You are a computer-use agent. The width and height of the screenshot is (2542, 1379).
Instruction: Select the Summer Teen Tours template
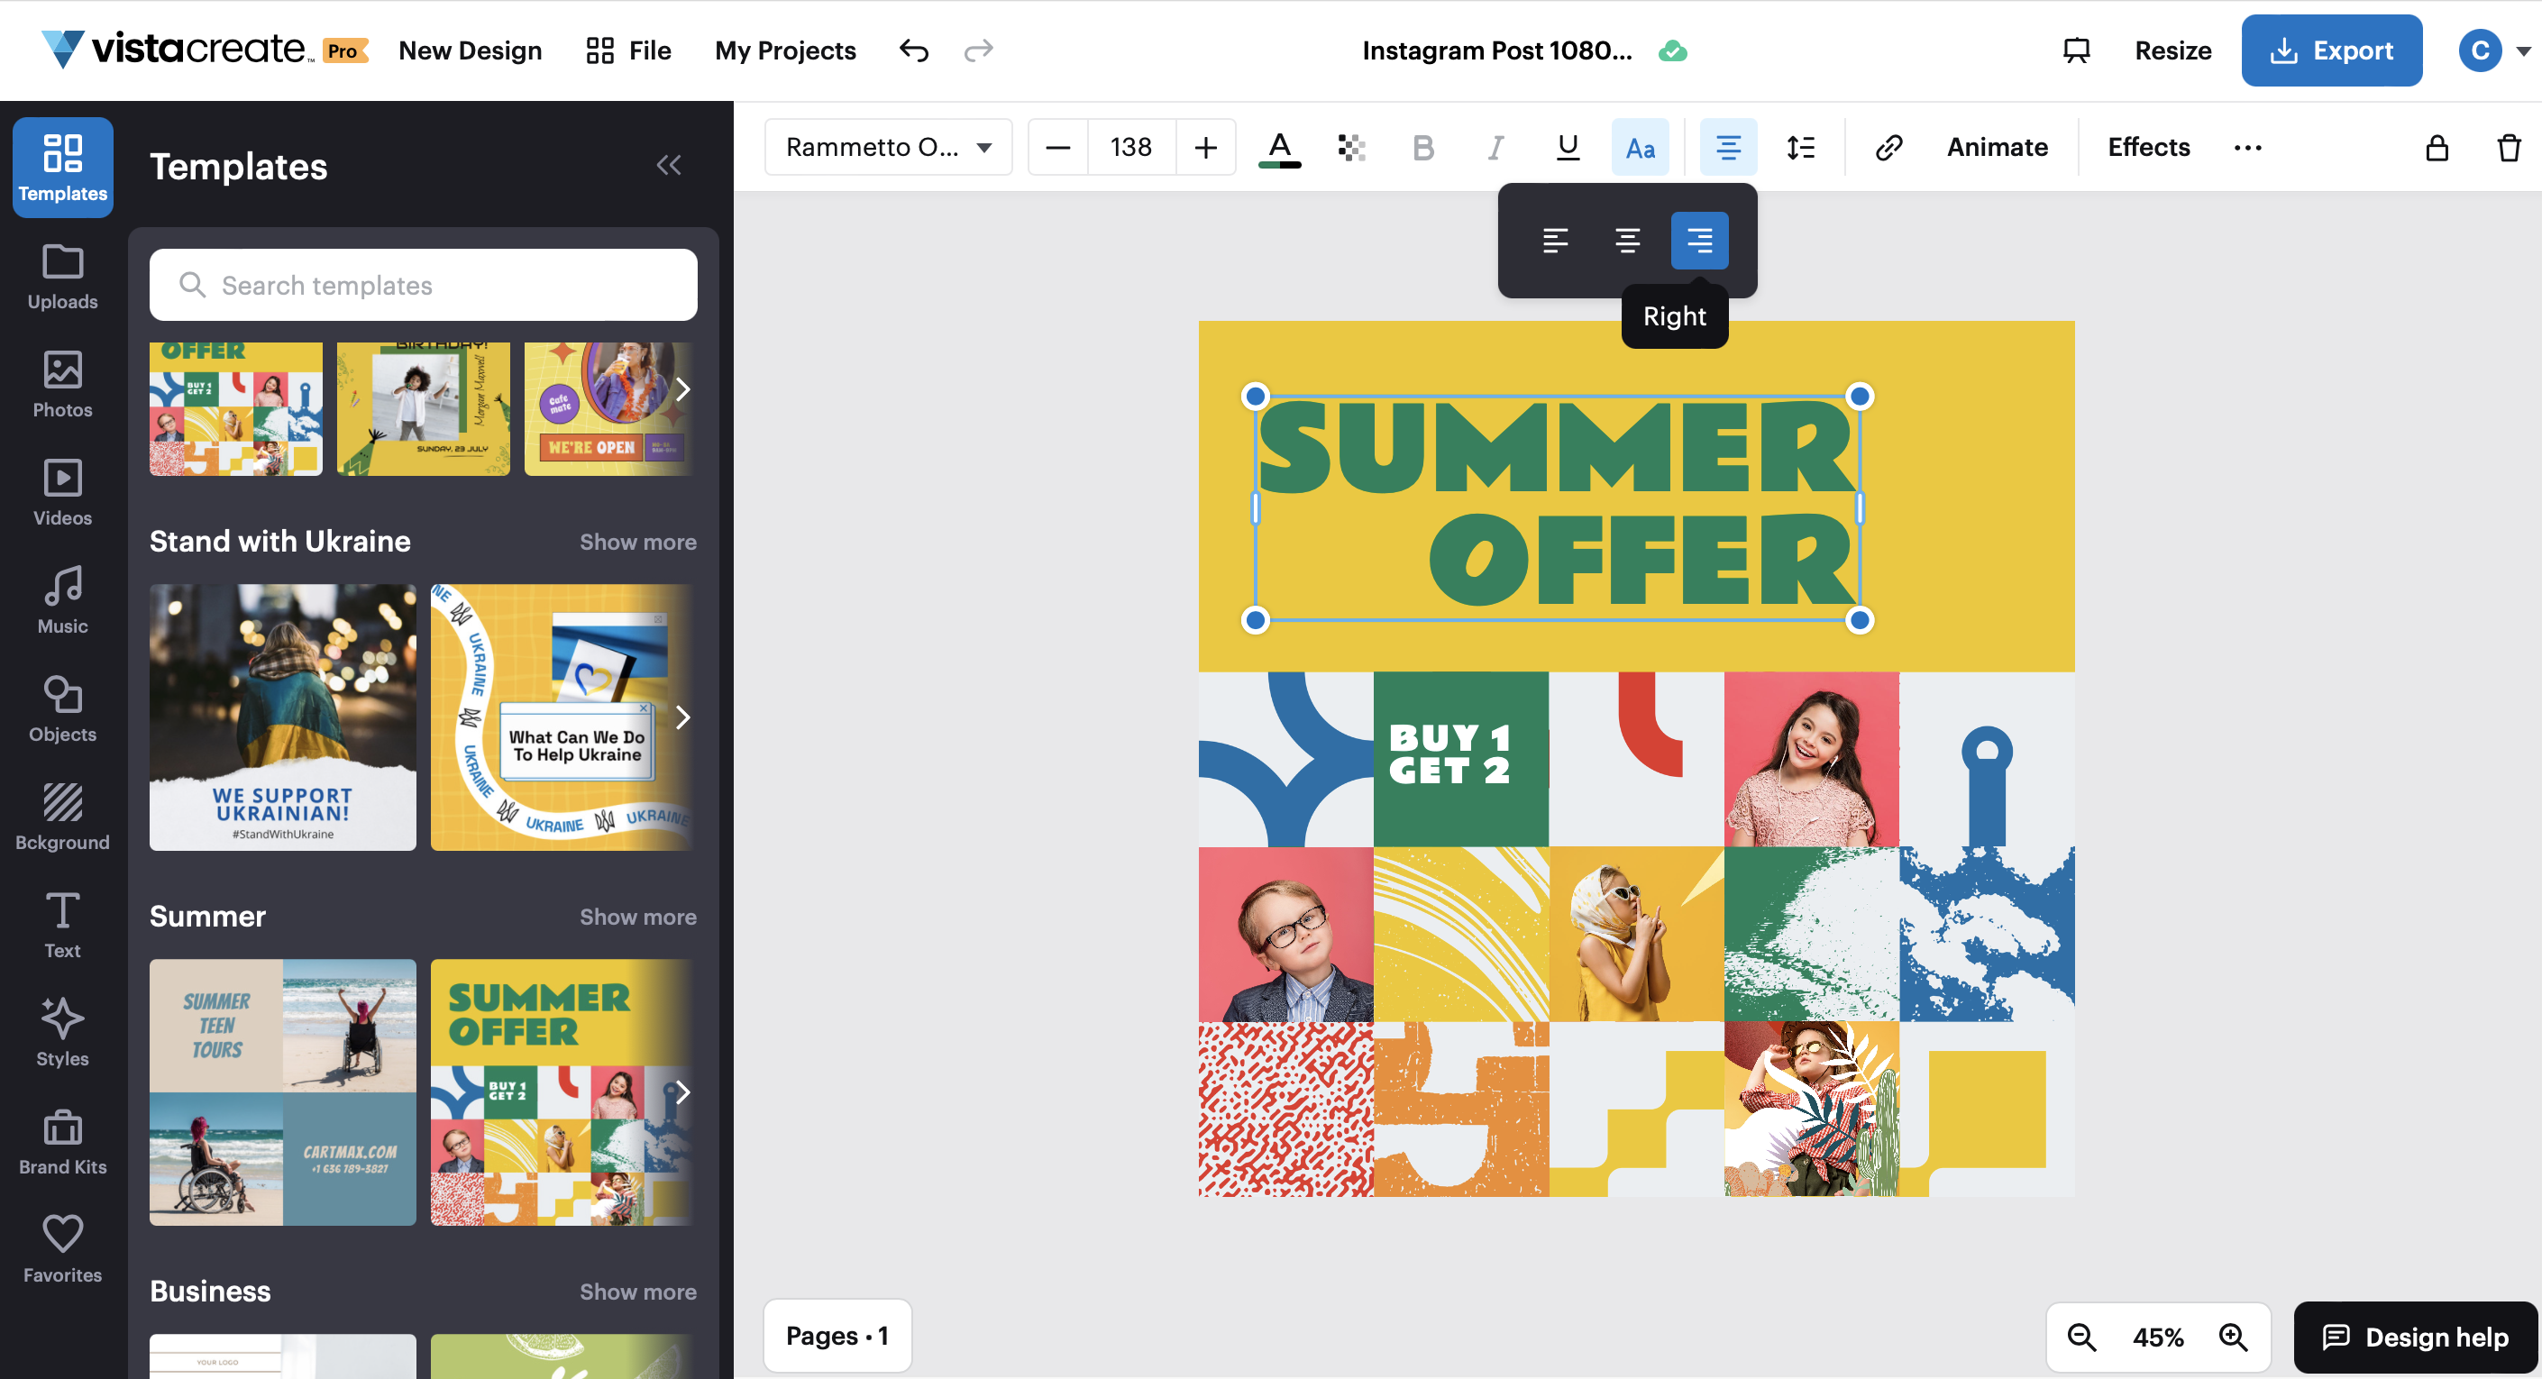click(282, 1092)
